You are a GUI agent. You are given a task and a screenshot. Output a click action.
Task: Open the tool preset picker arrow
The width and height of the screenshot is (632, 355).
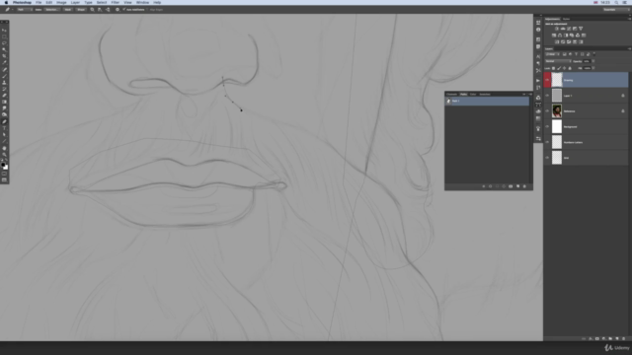coord(13,9)
